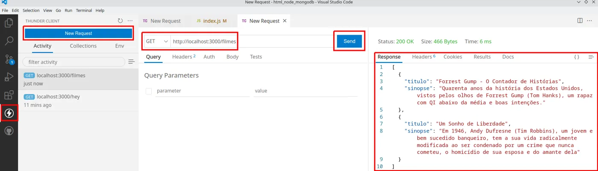Click the split editor icon

580,21
